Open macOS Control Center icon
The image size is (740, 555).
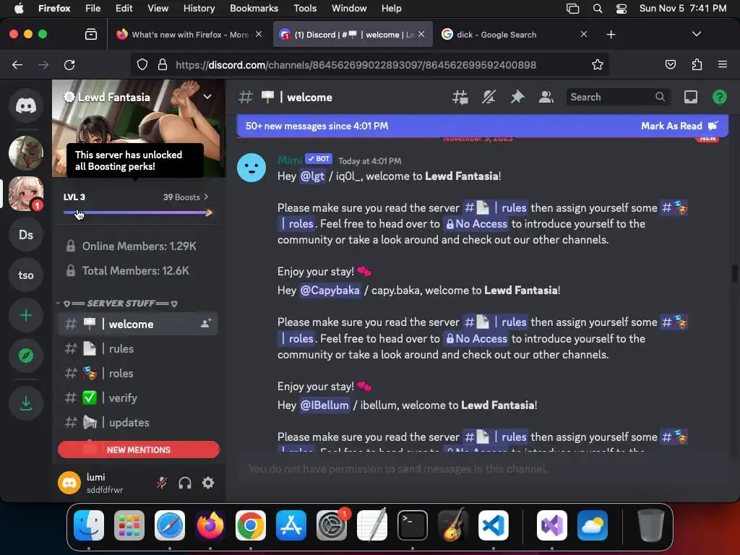coord(621,9)
